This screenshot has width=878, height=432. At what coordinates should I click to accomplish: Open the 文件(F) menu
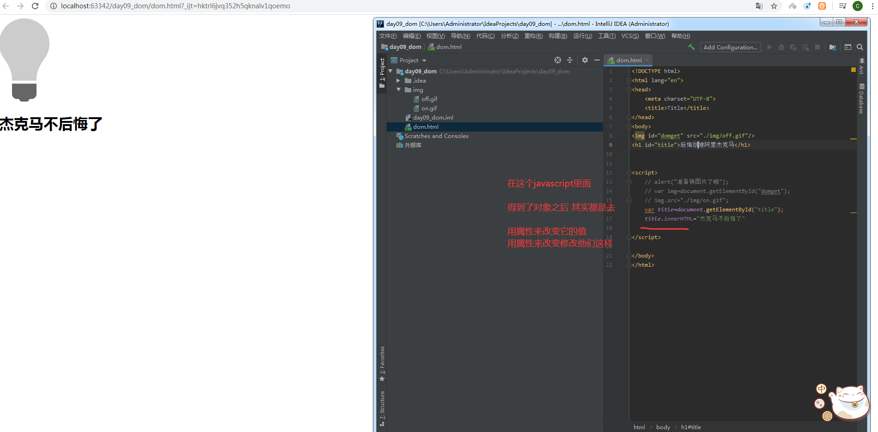tap(388, 36)
